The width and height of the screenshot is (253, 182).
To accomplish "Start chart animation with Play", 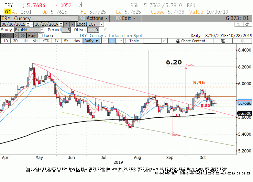I will (32, 35).
